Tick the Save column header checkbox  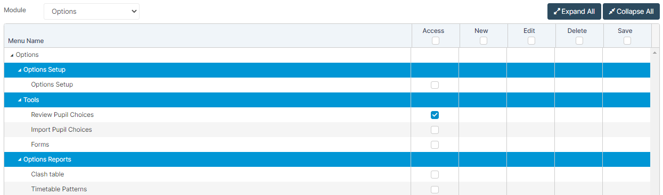tap(627, 40)
